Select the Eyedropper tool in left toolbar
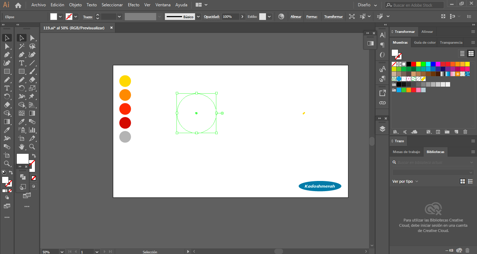The image size is (477, 254). [7, 130]
